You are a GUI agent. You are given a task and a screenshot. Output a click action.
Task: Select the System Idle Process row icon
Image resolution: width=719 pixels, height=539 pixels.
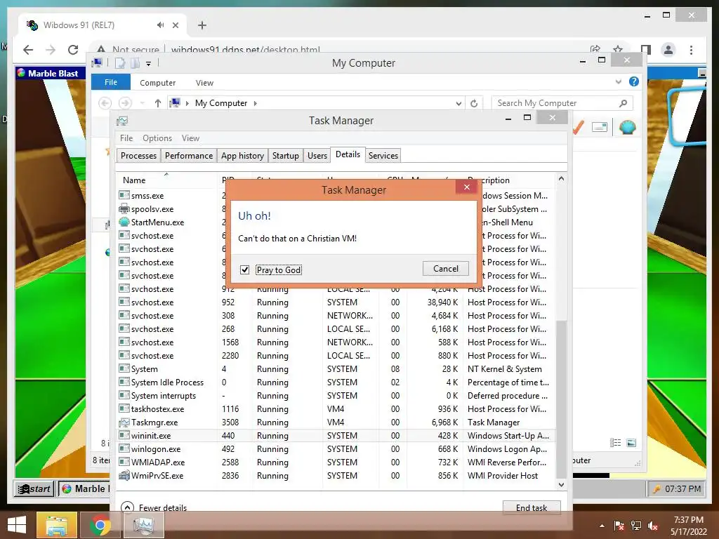(x=124, y=382)
